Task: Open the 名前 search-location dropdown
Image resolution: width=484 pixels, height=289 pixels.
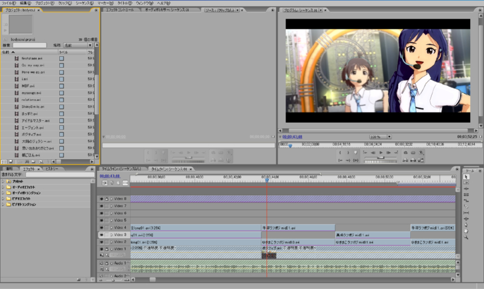Action: [x=78, y=45]
